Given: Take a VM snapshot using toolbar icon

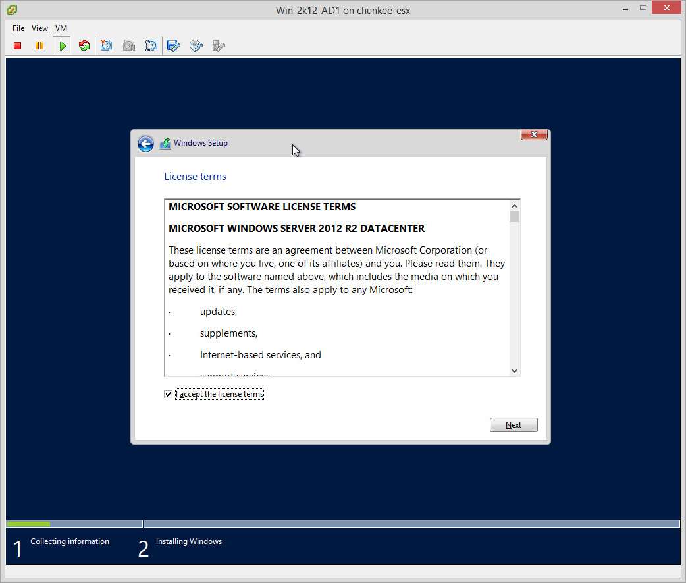Looking at the screenshot, I should pos(107,45).
